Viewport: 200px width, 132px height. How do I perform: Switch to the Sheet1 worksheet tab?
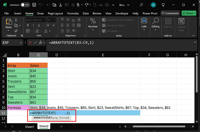(x=29, y=126)
